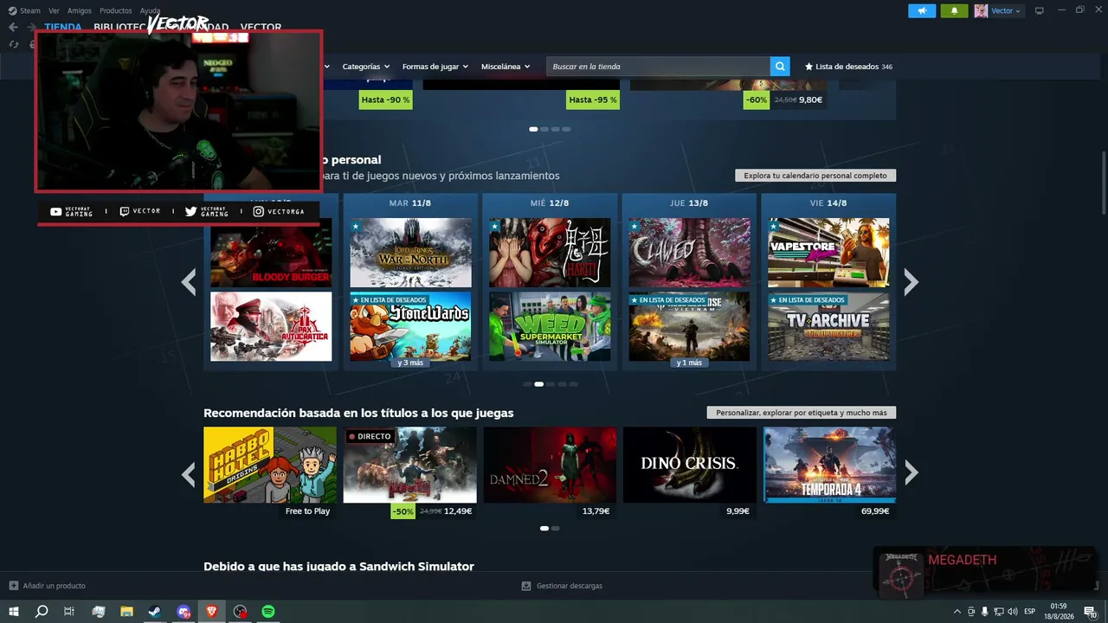Click the 'y 1 más' label
Image resolution: width=1108 pixels, height=623 pixels.
coord(689,363)
